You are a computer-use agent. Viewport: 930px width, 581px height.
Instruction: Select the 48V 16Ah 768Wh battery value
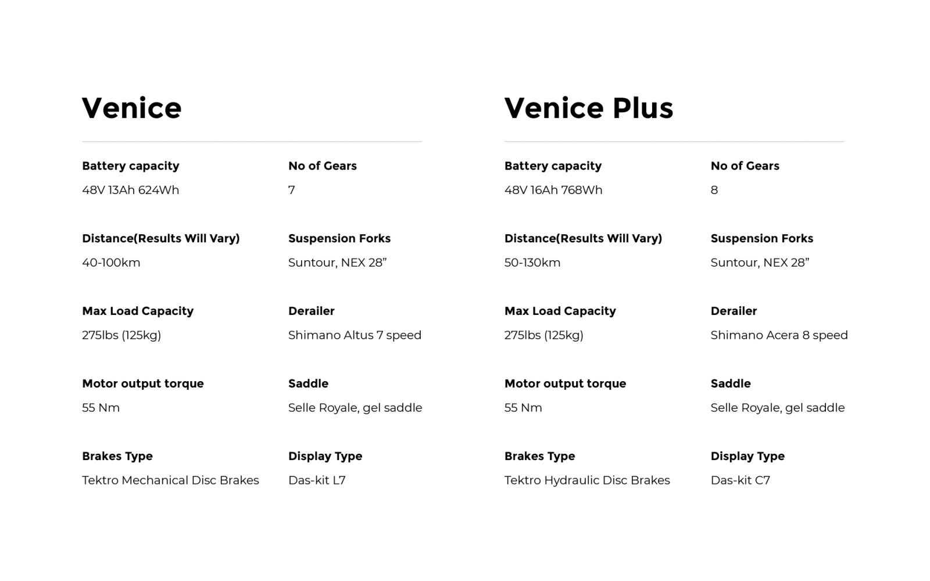click(x=553, y=190)
